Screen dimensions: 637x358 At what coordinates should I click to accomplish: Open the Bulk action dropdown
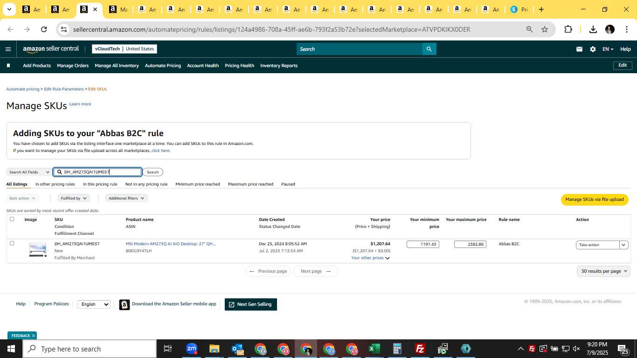tap(22, 198)
